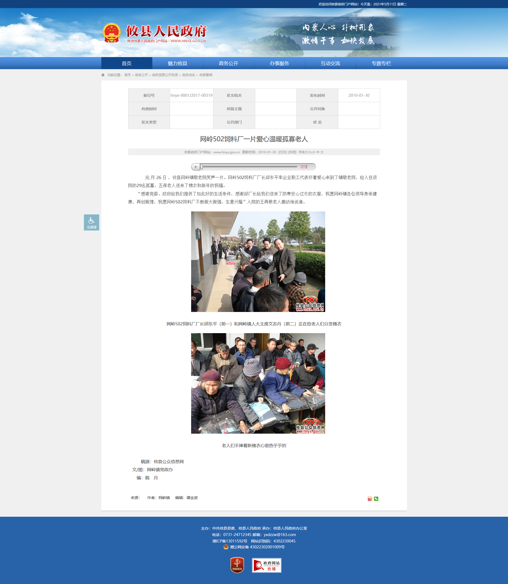Click the [打印] print link
508x584 pixels.
tap(282, 152)
